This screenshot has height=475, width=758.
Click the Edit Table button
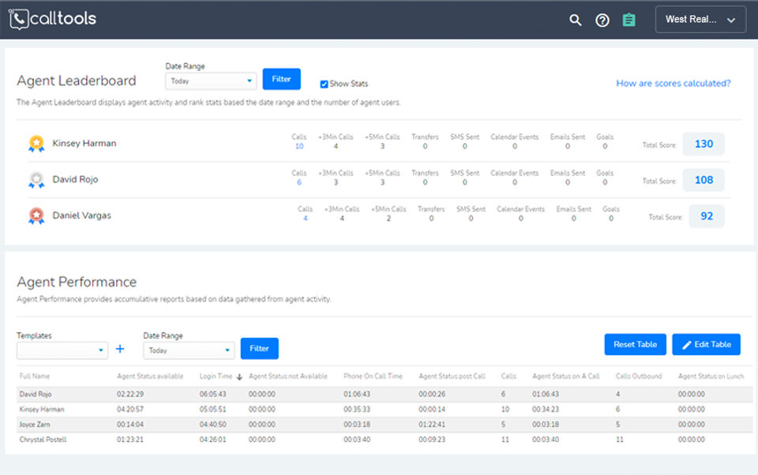(x=706, y=345)
